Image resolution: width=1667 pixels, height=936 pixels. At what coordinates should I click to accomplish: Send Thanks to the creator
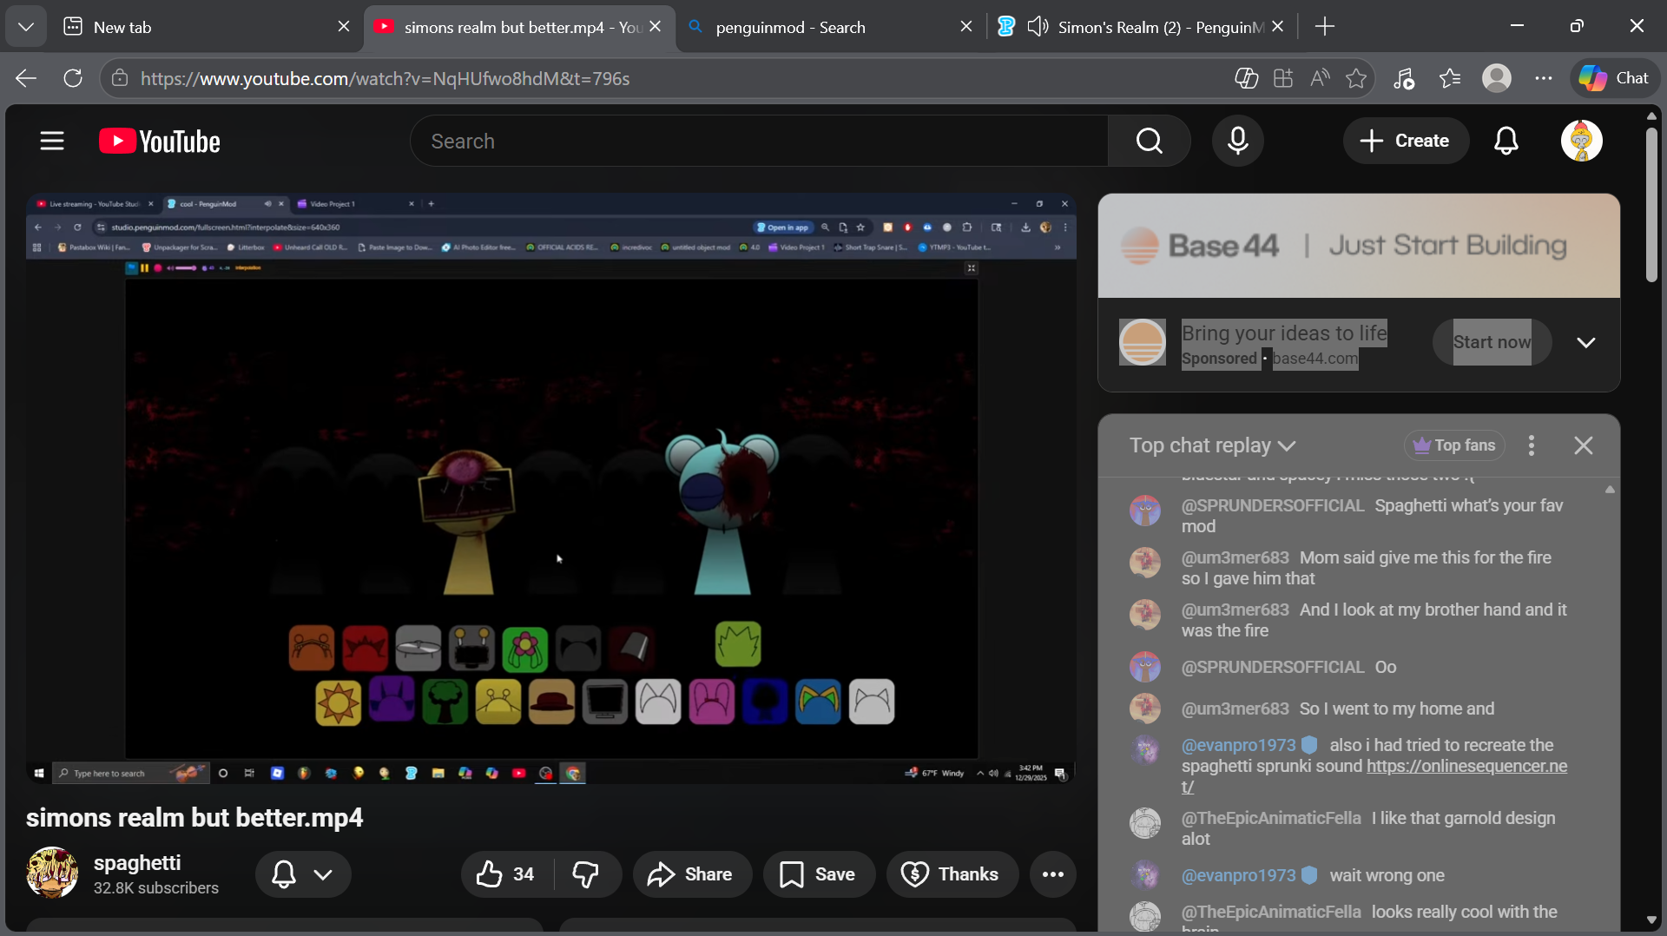(x=952, y=874)
